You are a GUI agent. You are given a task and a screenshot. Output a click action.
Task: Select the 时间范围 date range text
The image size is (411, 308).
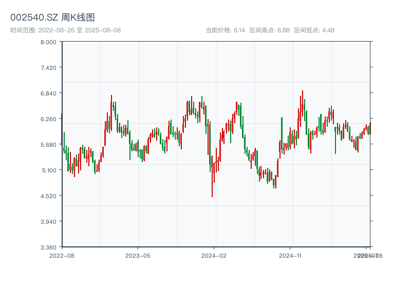click(x=65, y=30)
